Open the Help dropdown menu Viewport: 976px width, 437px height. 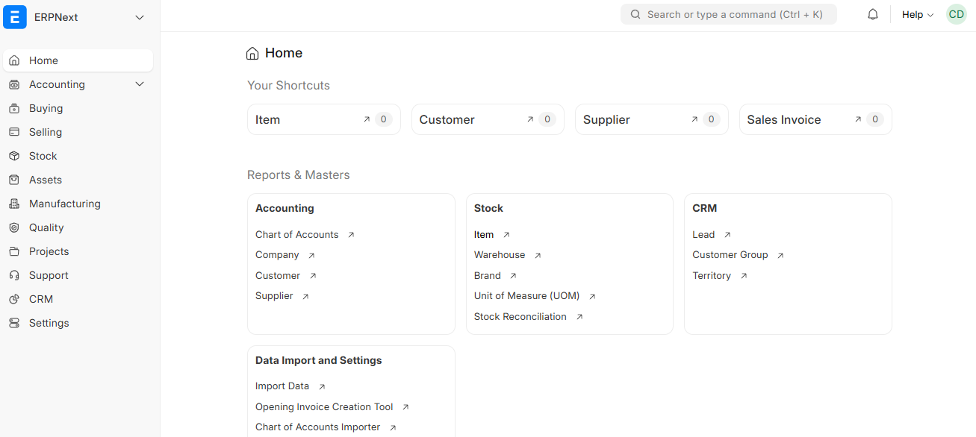(917, 14)
